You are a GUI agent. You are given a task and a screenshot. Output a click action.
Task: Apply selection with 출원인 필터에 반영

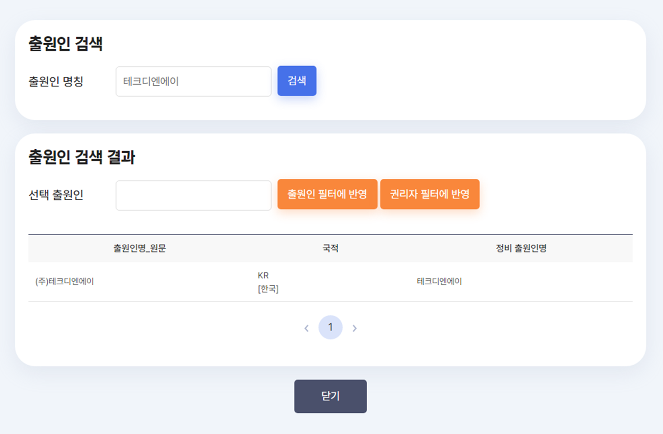(x=327, y=194)
